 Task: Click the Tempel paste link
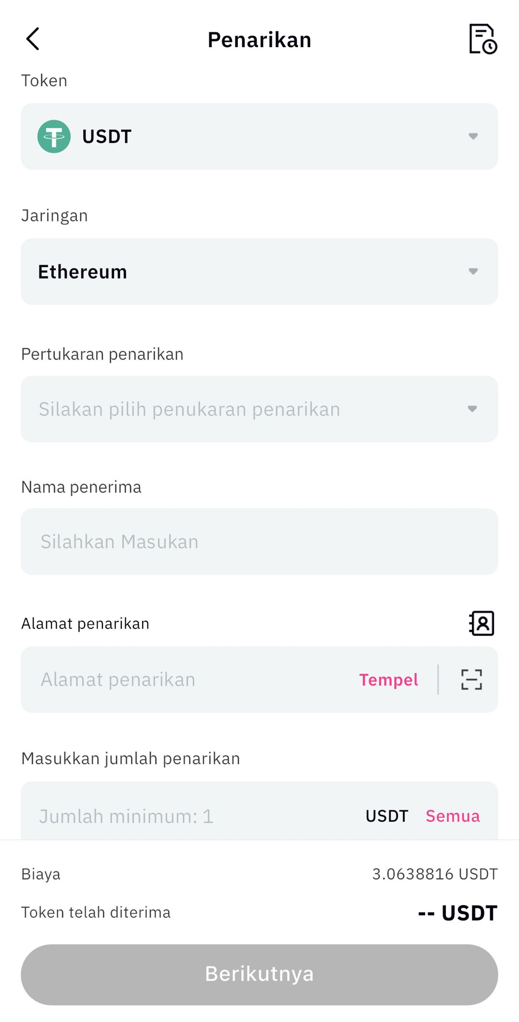pos(388,680)
